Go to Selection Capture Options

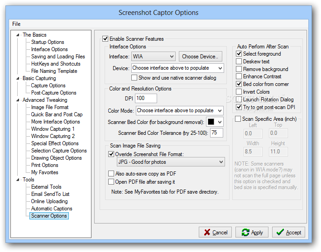(59, 151)
